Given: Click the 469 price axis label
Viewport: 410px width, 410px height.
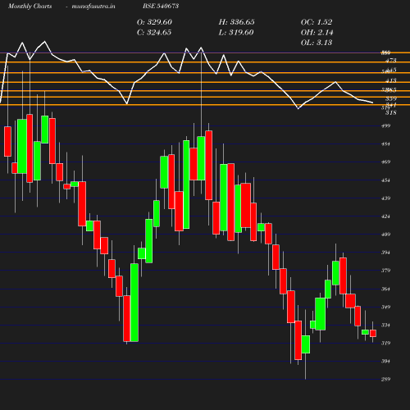Looking at the screenshot, I should (385, 162).
